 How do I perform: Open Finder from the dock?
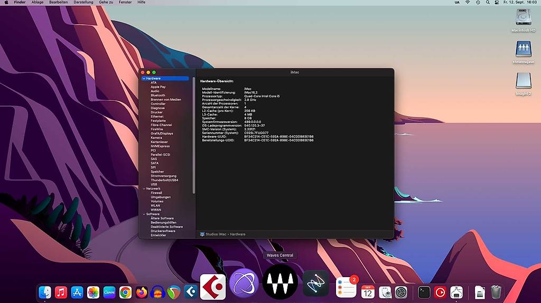pyautogui.click(x=45, y=292)
